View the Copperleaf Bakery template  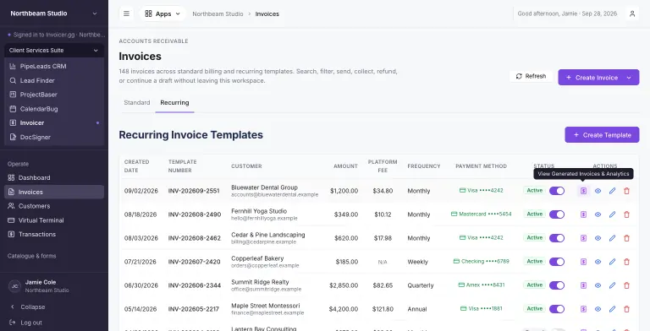(598, 262)
